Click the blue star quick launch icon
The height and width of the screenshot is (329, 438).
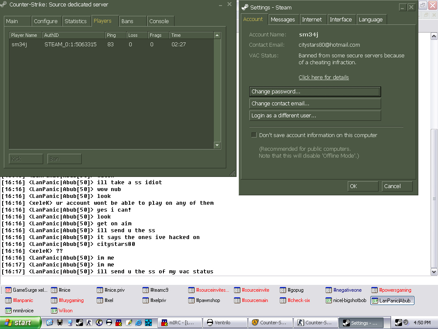(148, 323)
